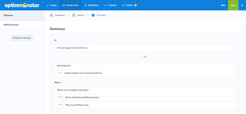Click the question mark Help icon
Image resolution: width=246 pixels, height=114 pixels.
tap(218, 5)
